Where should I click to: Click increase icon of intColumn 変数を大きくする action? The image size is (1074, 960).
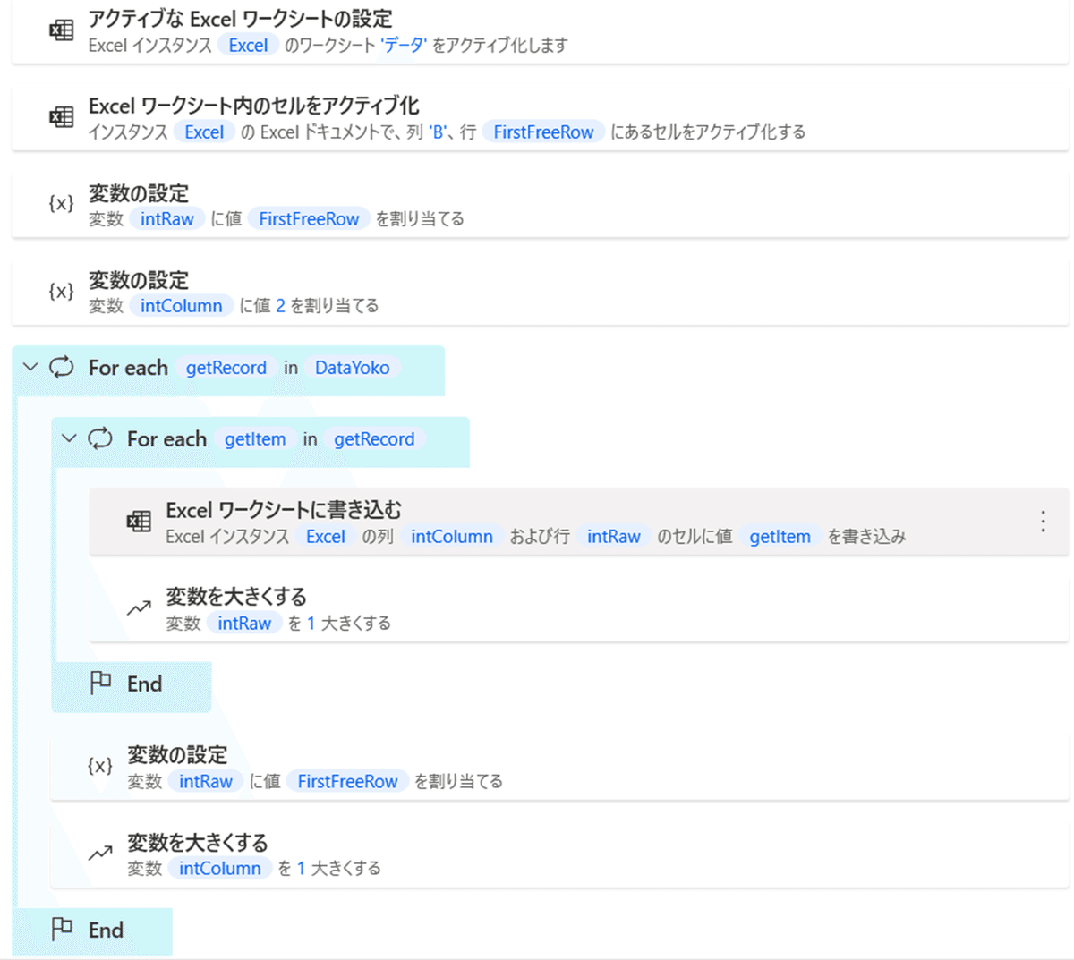point(100,854)
